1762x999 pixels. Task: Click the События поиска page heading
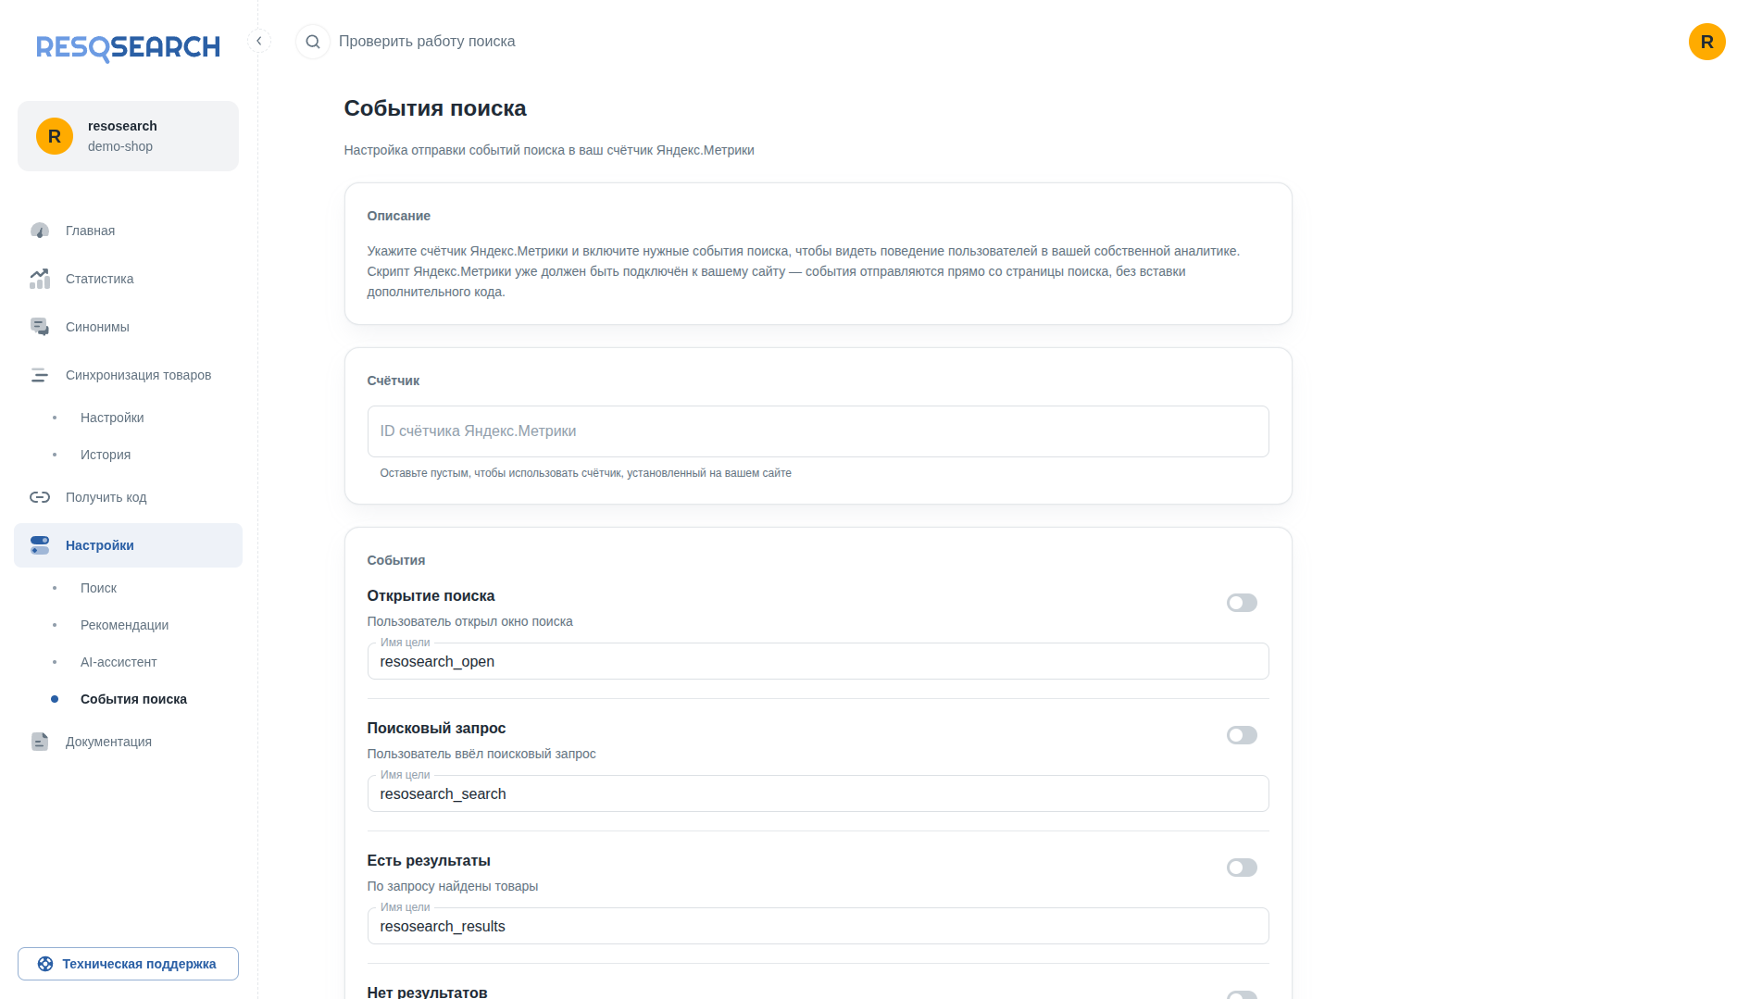click(x=435, y=108)
